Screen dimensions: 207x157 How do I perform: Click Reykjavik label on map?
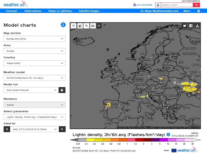pos(78,42)
